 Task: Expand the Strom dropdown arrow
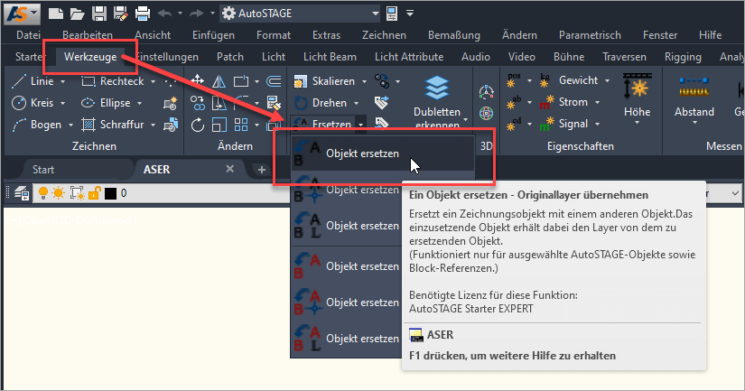pyautogui.click(x=597, y=102)
